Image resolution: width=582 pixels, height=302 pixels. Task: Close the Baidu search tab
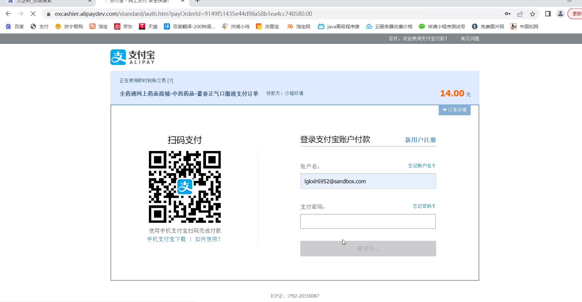[90, 1]
